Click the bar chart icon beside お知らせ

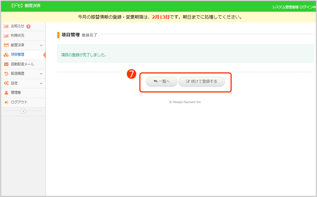[x=6, y=26]
